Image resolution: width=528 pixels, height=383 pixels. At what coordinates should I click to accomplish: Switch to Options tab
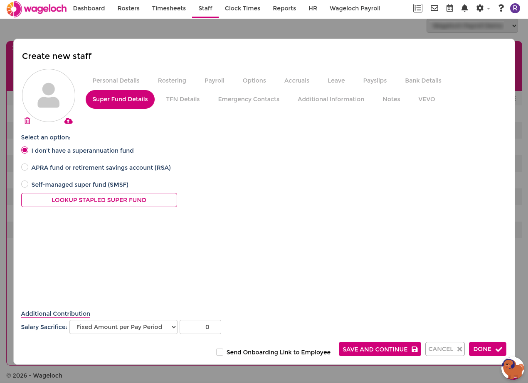point(254,81)
